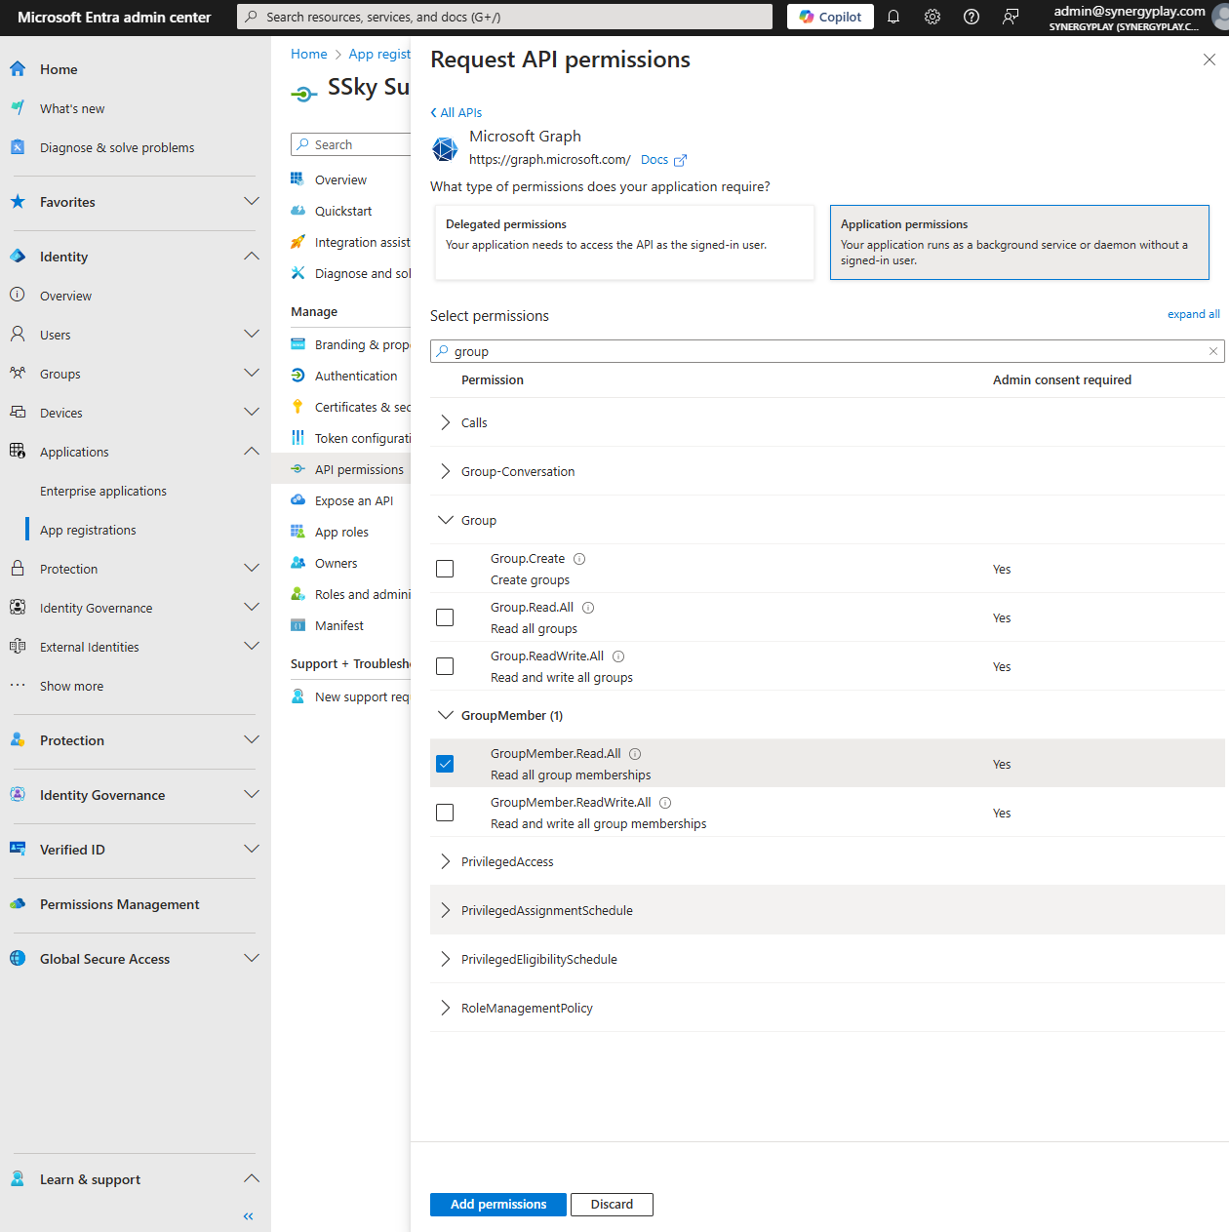The image size is (1229, 1232).
Task: Click the Global Secure Access icon
Action: pyautogui.click(x=18, y=959)
